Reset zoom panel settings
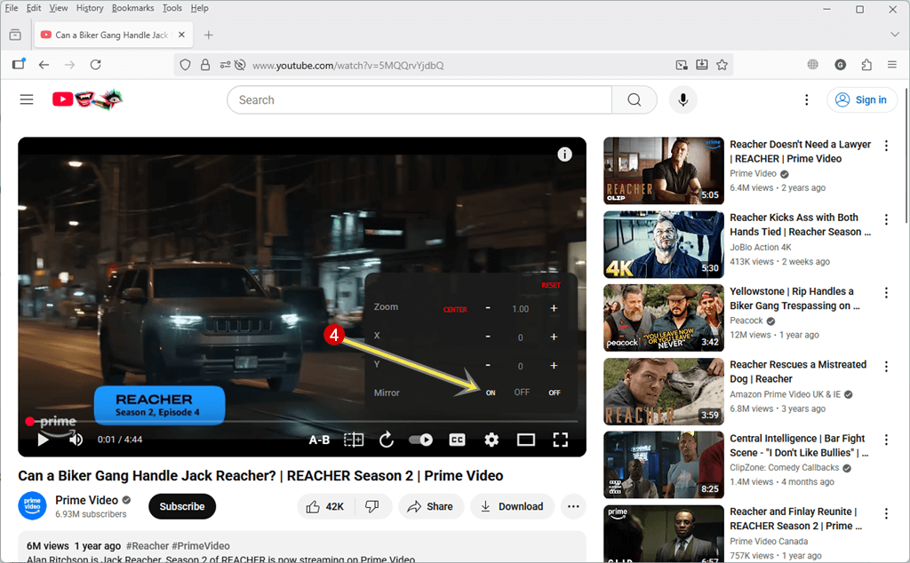 tap(551, 285)
